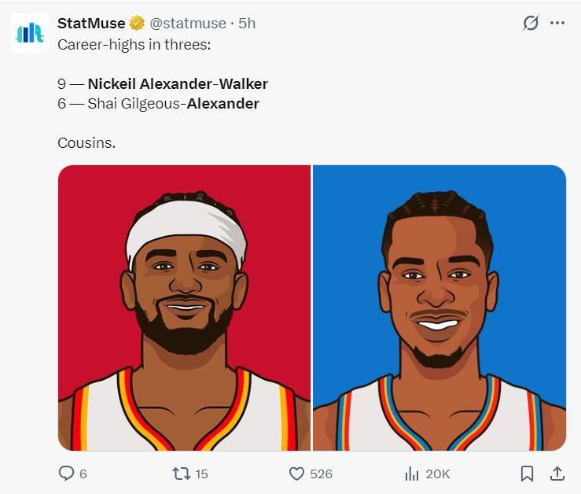Open the three-dot more options menu

[x=557, y=23]
